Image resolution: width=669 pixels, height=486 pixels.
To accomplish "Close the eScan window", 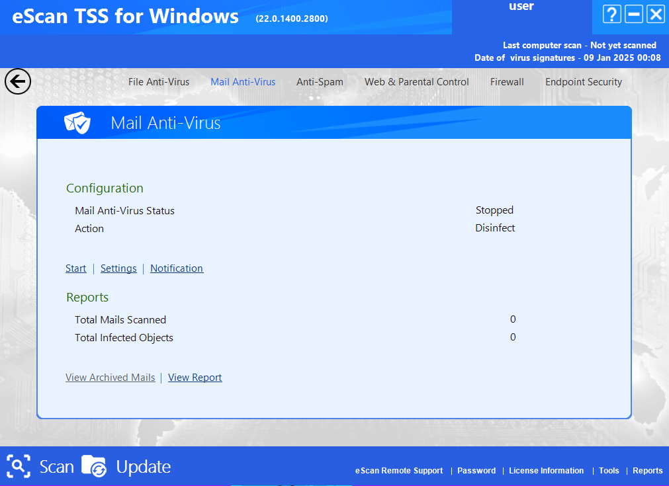I will tap(656, 14).
